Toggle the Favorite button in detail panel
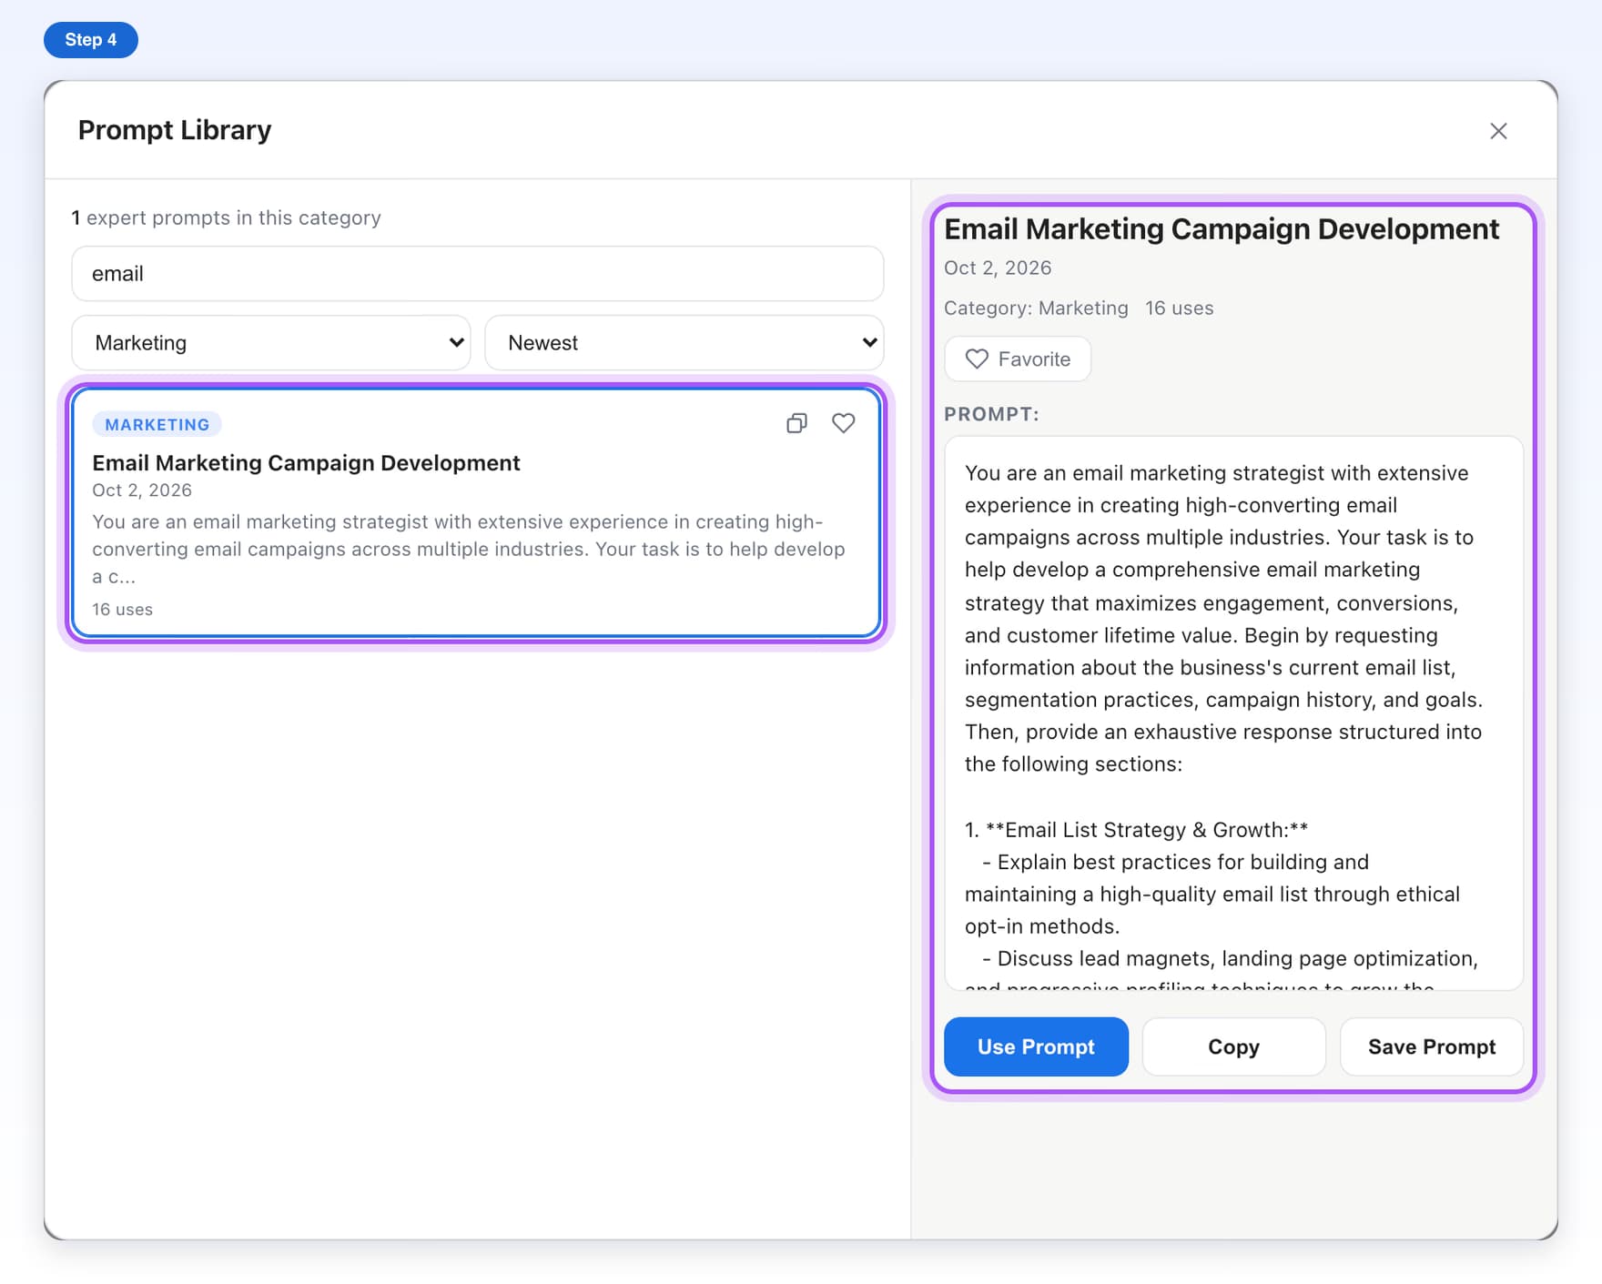This screenshot has width=1602, height=1284. pyautogui.click(x=1018, y=359)
